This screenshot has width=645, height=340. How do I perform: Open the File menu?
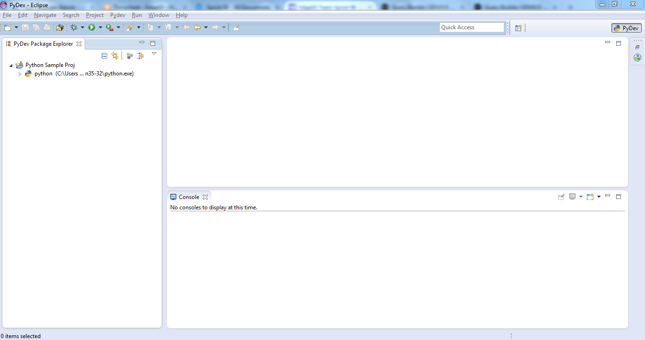pos(7,15)
